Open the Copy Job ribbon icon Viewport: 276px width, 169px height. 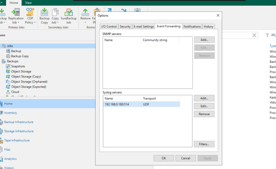pos(55,12)
